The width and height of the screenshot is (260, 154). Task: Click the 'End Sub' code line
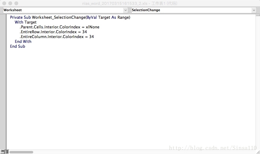coord(18,46)
